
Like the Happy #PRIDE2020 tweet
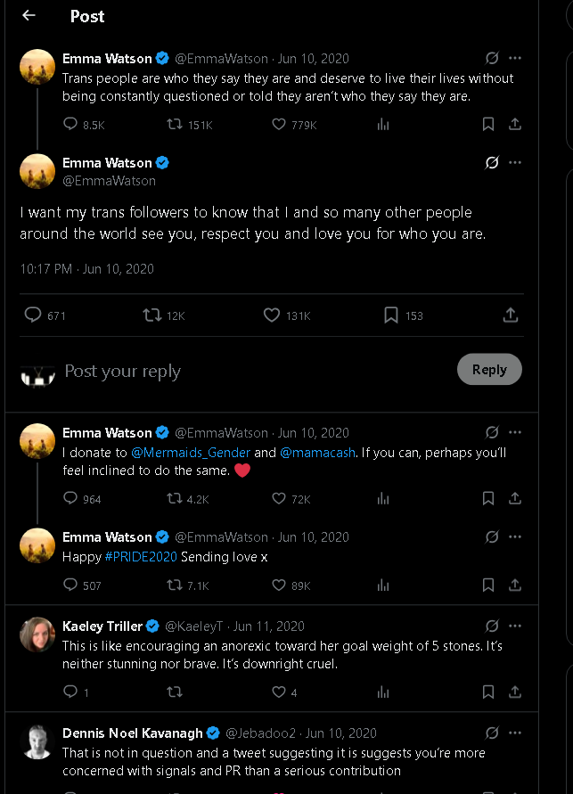click(279, 585)
